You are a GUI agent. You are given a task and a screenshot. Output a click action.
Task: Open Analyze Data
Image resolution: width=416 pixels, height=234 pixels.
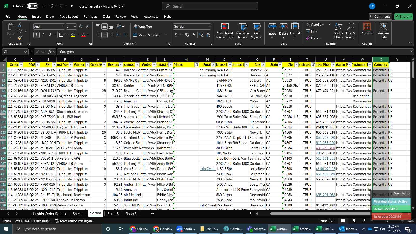[383, 31]
